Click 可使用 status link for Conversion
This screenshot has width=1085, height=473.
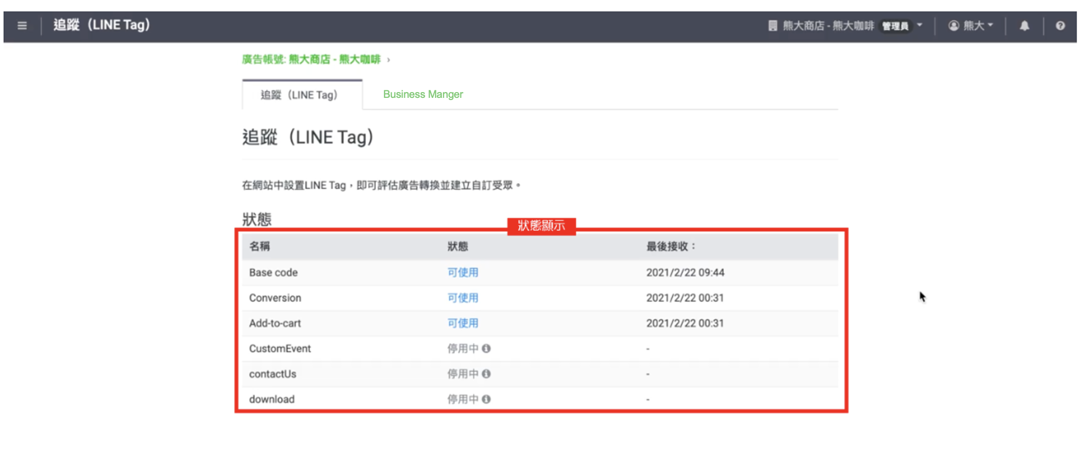(x=463, y=298)
